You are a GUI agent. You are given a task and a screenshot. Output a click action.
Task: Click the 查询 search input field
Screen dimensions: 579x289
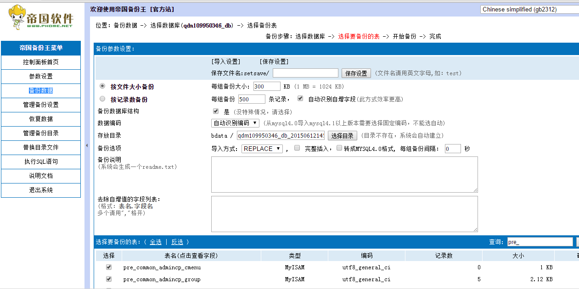[540, 242]
